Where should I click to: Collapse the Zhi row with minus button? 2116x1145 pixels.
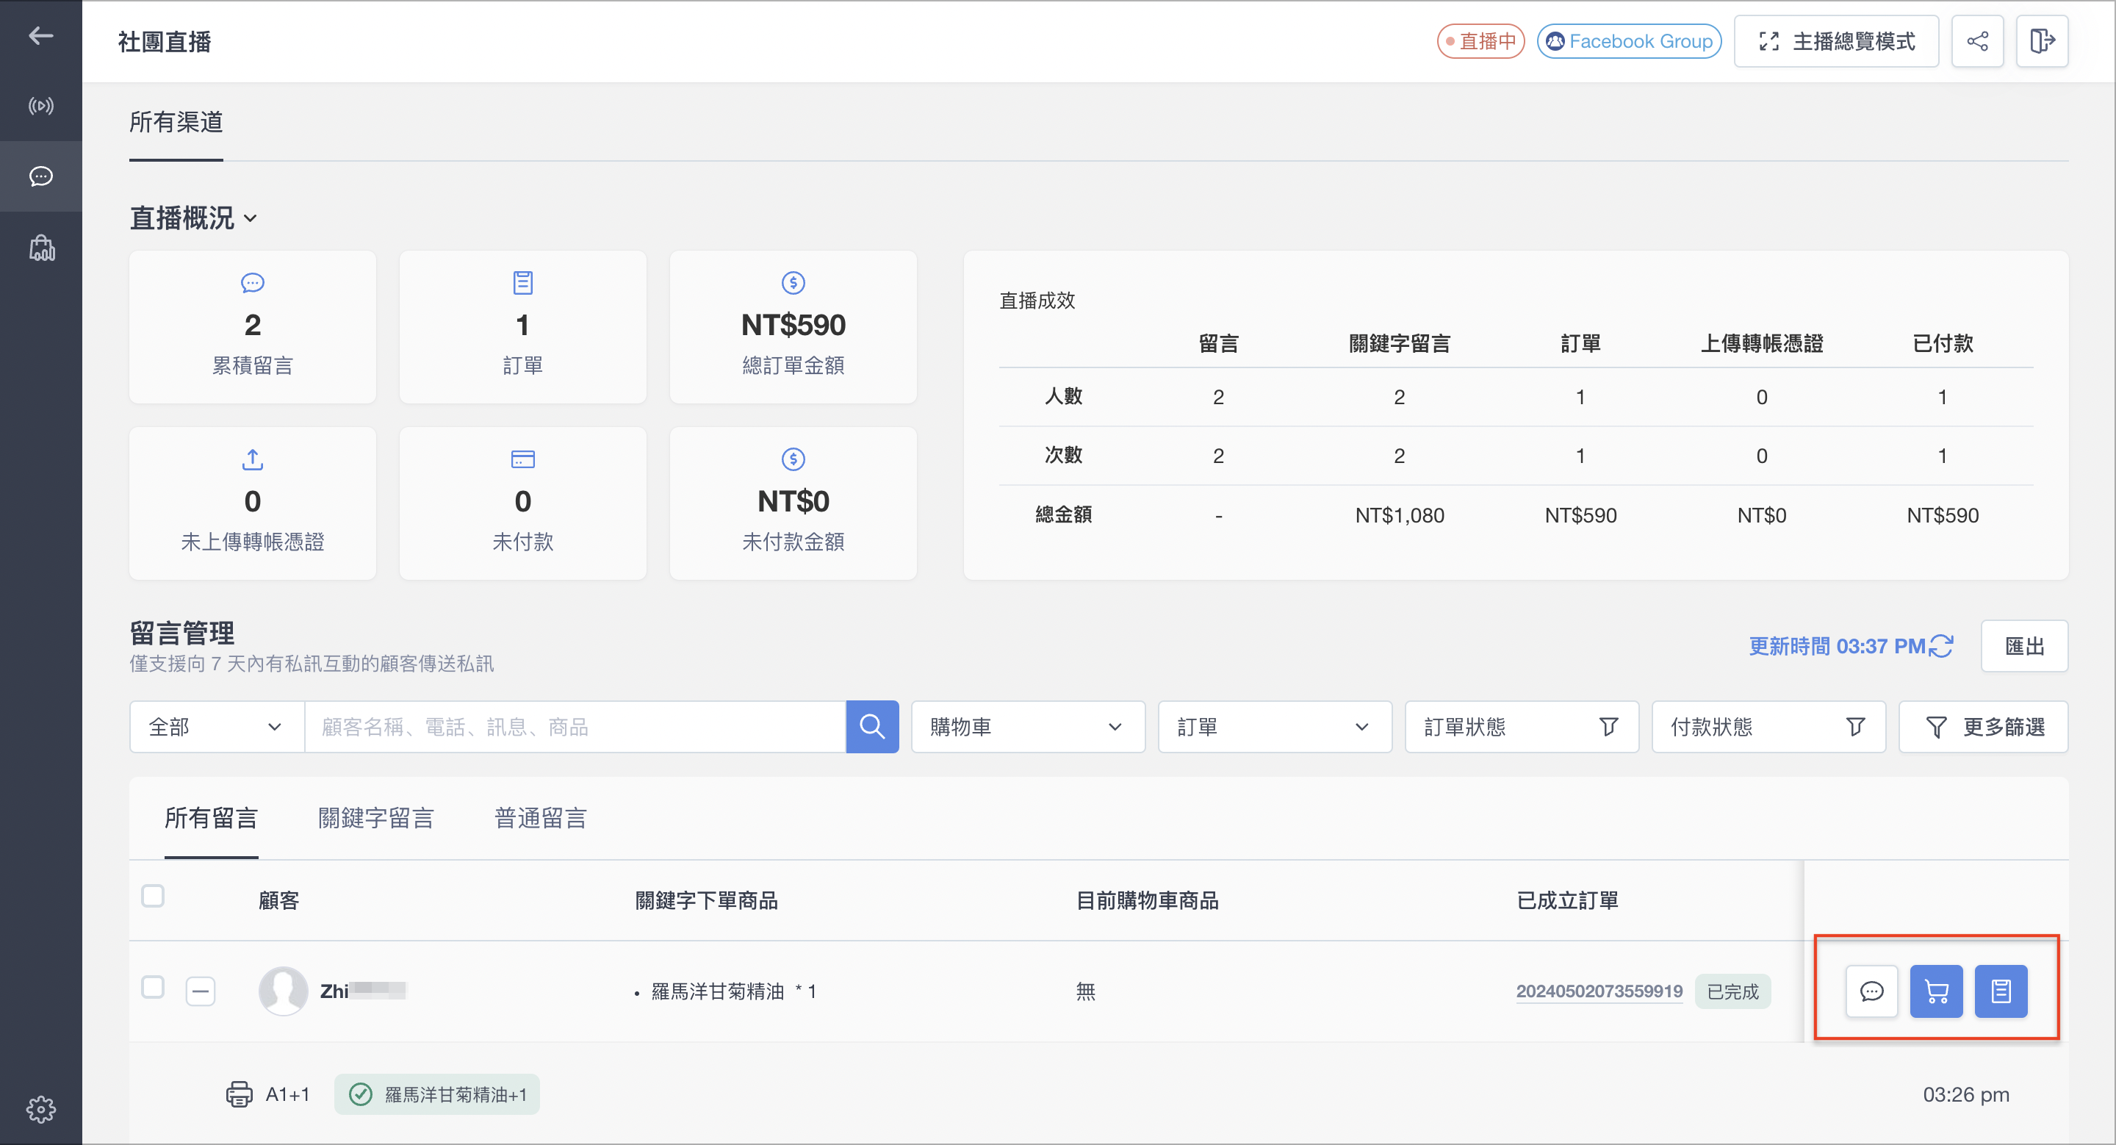pyautogui.click(x=201, y=991)
